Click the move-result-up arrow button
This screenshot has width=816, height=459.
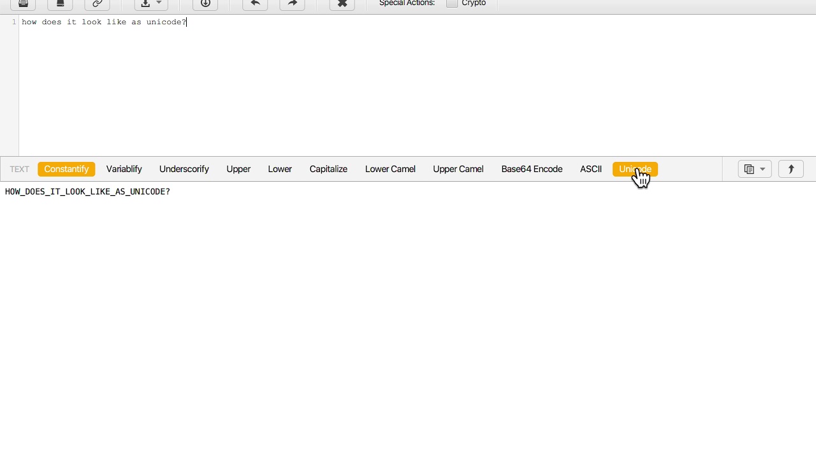[x=790, y=169]
